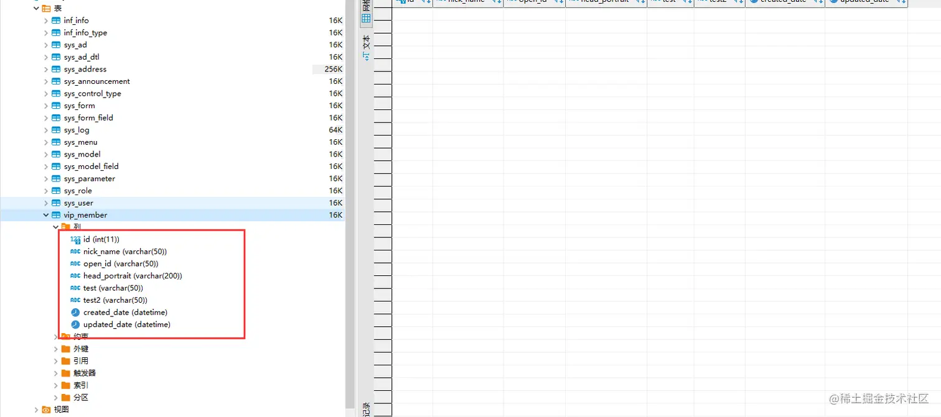This screenshot has height=417, width=941.
Task: Click the 表 tables folder icon
Action: click(46, 9)
